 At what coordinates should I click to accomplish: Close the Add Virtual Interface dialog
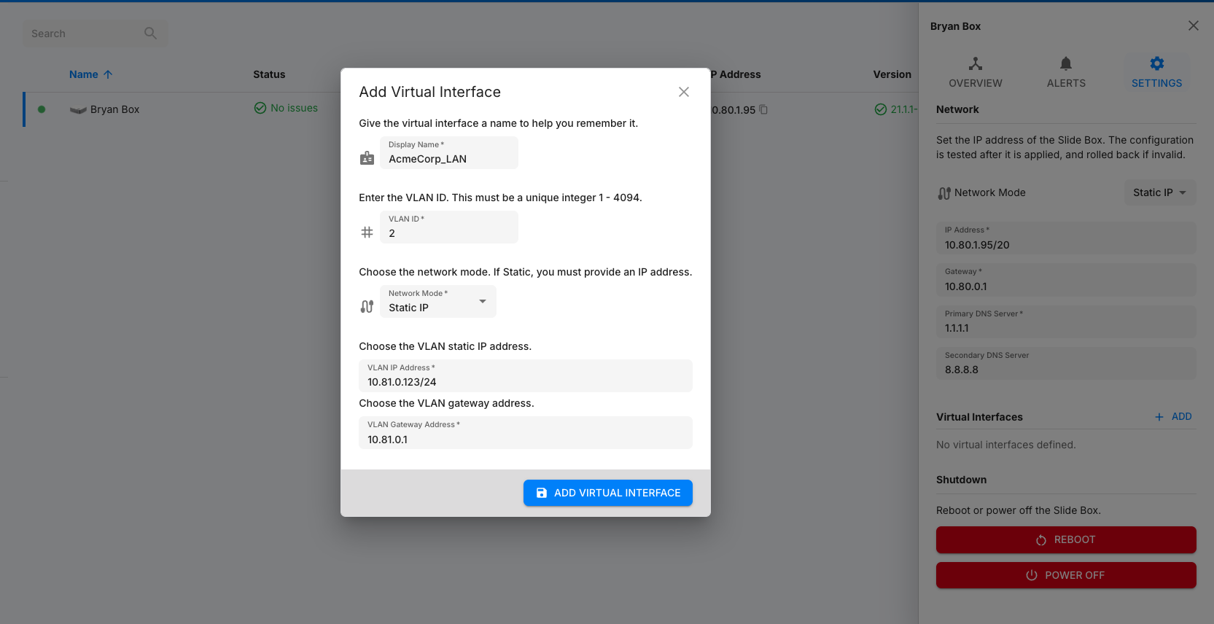tap(683, 92)
